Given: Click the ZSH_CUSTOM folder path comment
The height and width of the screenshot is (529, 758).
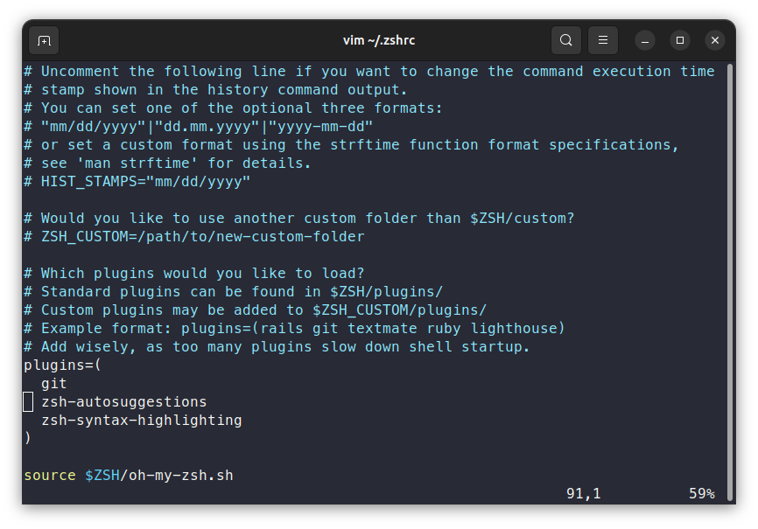Looking at the screenshot, I should (191, 236).
